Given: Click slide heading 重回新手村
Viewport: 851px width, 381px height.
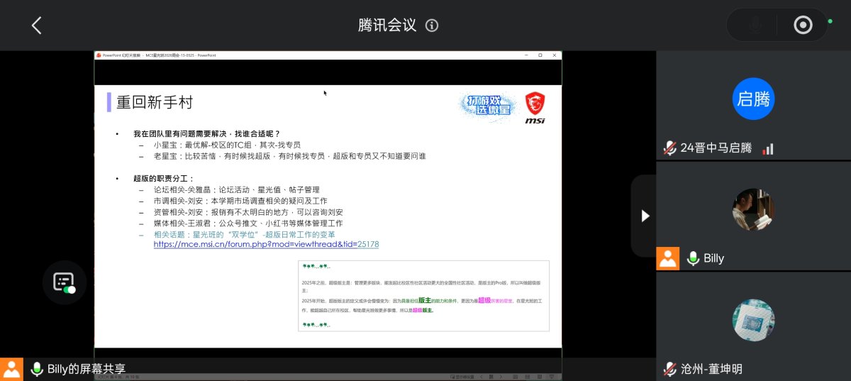Looking at the screenshot, I should coord(155,102).
